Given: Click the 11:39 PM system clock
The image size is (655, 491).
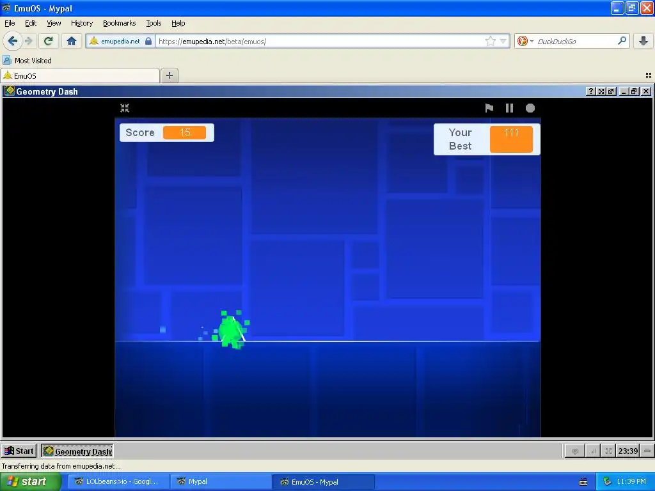Looking at the screenshot, I should click(x=631, y=481).
